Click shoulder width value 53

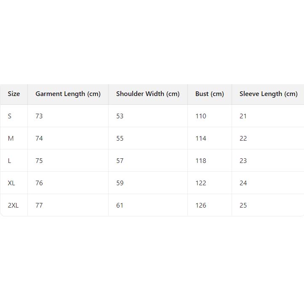120,116
